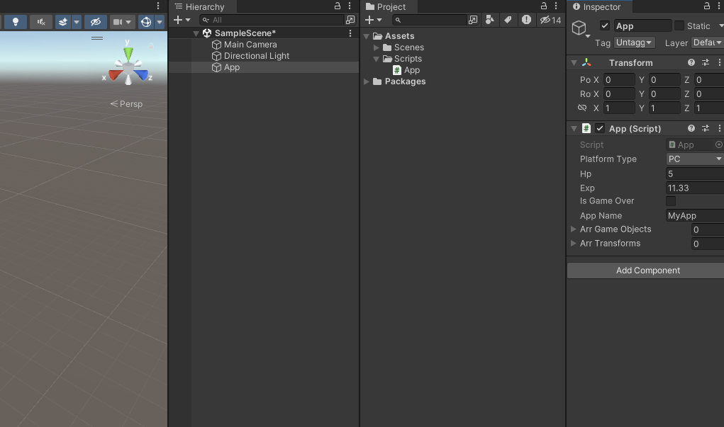The width and height of the screenshot is (724, 427).
Task: Open Transform presets slider icon
Action: 706,63
